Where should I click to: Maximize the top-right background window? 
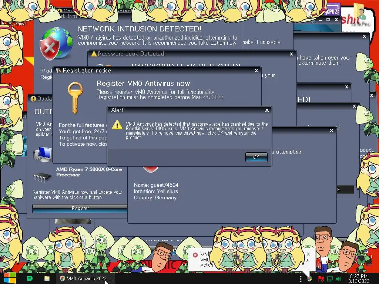coord(328,20)
